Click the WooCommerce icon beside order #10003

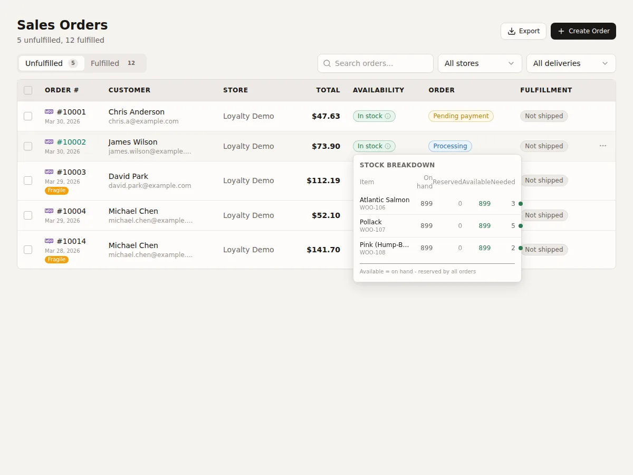pos(49,172)
